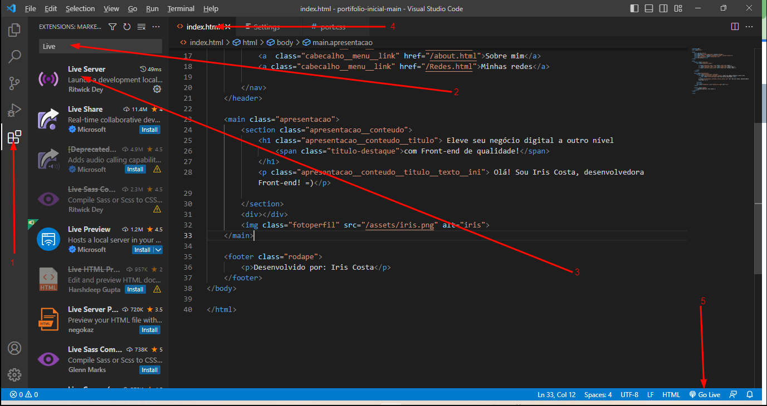The image size is (767, 406).
Task: Open the notifications bell in status bar
Action: point(750,394)
